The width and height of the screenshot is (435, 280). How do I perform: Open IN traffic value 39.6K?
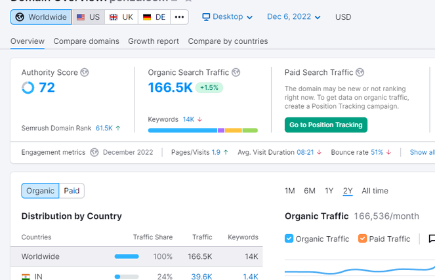pyautogui.click(x=201, y=277)
